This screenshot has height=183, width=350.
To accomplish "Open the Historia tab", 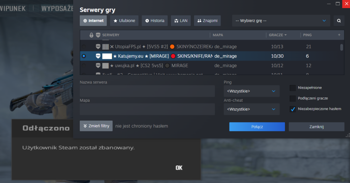I will (x=155, y=21).
